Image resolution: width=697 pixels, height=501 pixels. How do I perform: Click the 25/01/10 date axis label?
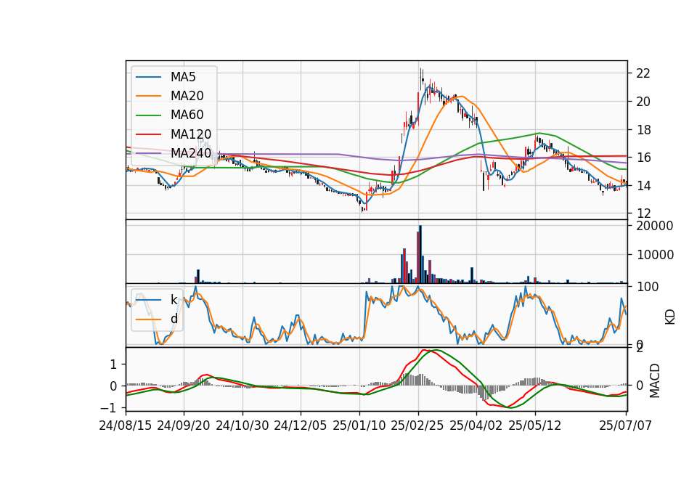click(x=359, y=425)
